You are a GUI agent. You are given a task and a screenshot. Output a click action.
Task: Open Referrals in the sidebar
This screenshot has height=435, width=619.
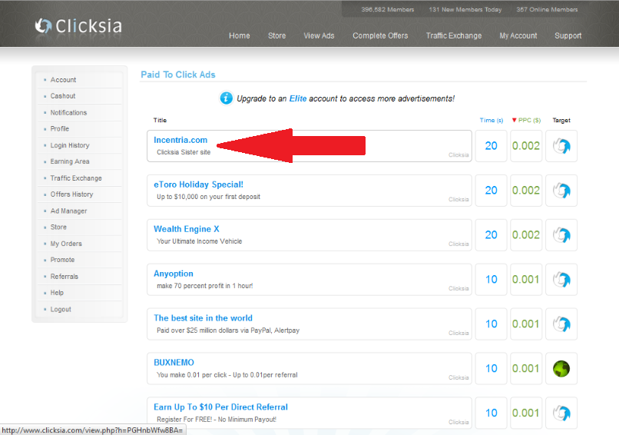click(64, 277)
